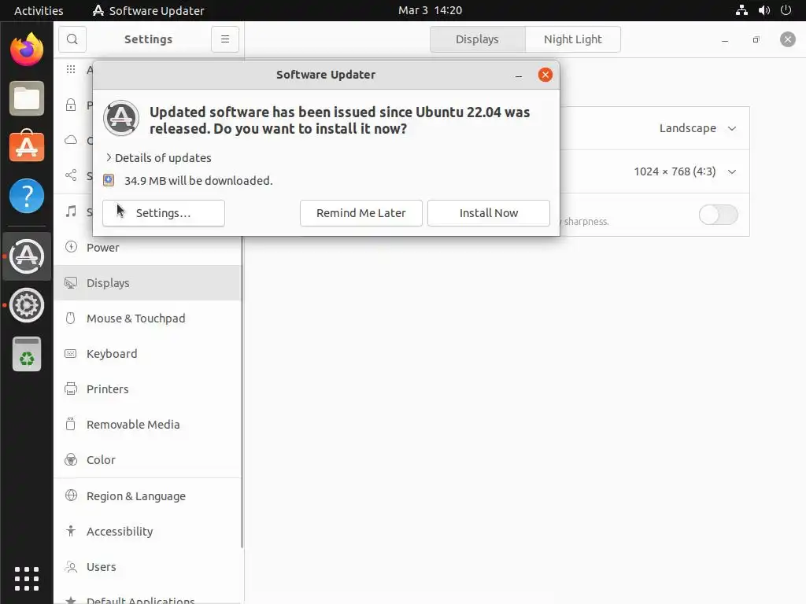Click the Power icon in Settings sidebar
Image resolution: width=806 pixels, height=604 pixels.
[71, 247]
